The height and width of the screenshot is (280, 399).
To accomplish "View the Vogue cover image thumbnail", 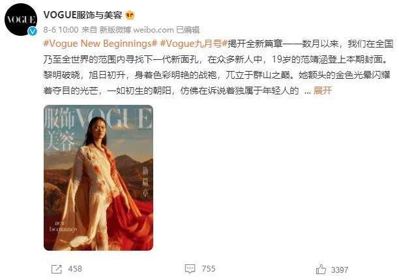I will coord(98,178).
